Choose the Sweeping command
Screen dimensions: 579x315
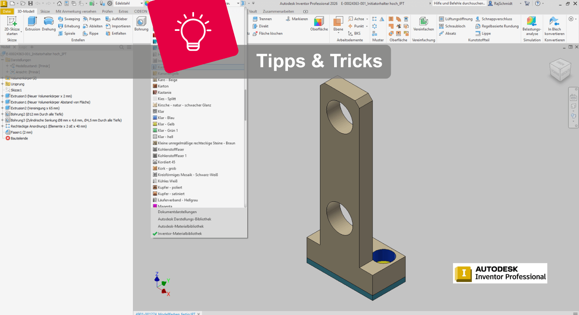tap(69, 19)
